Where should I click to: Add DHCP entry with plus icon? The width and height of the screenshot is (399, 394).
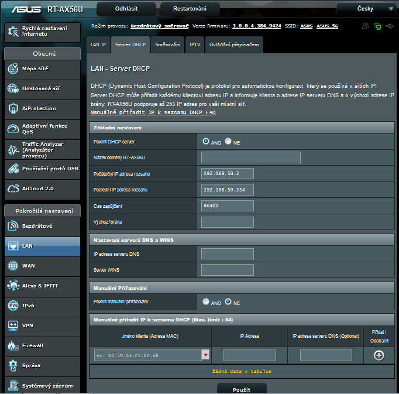click(379, 355)
